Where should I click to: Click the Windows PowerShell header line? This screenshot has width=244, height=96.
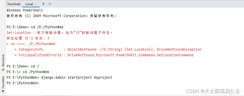click(x=25, y=10)
